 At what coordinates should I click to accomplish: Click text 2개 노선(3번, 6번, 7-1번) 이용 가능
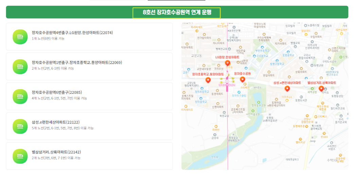point(56,158)
